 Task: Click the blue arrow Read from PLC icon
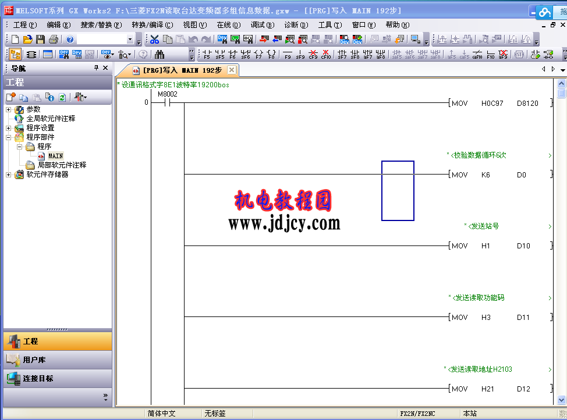coord(277,39)
